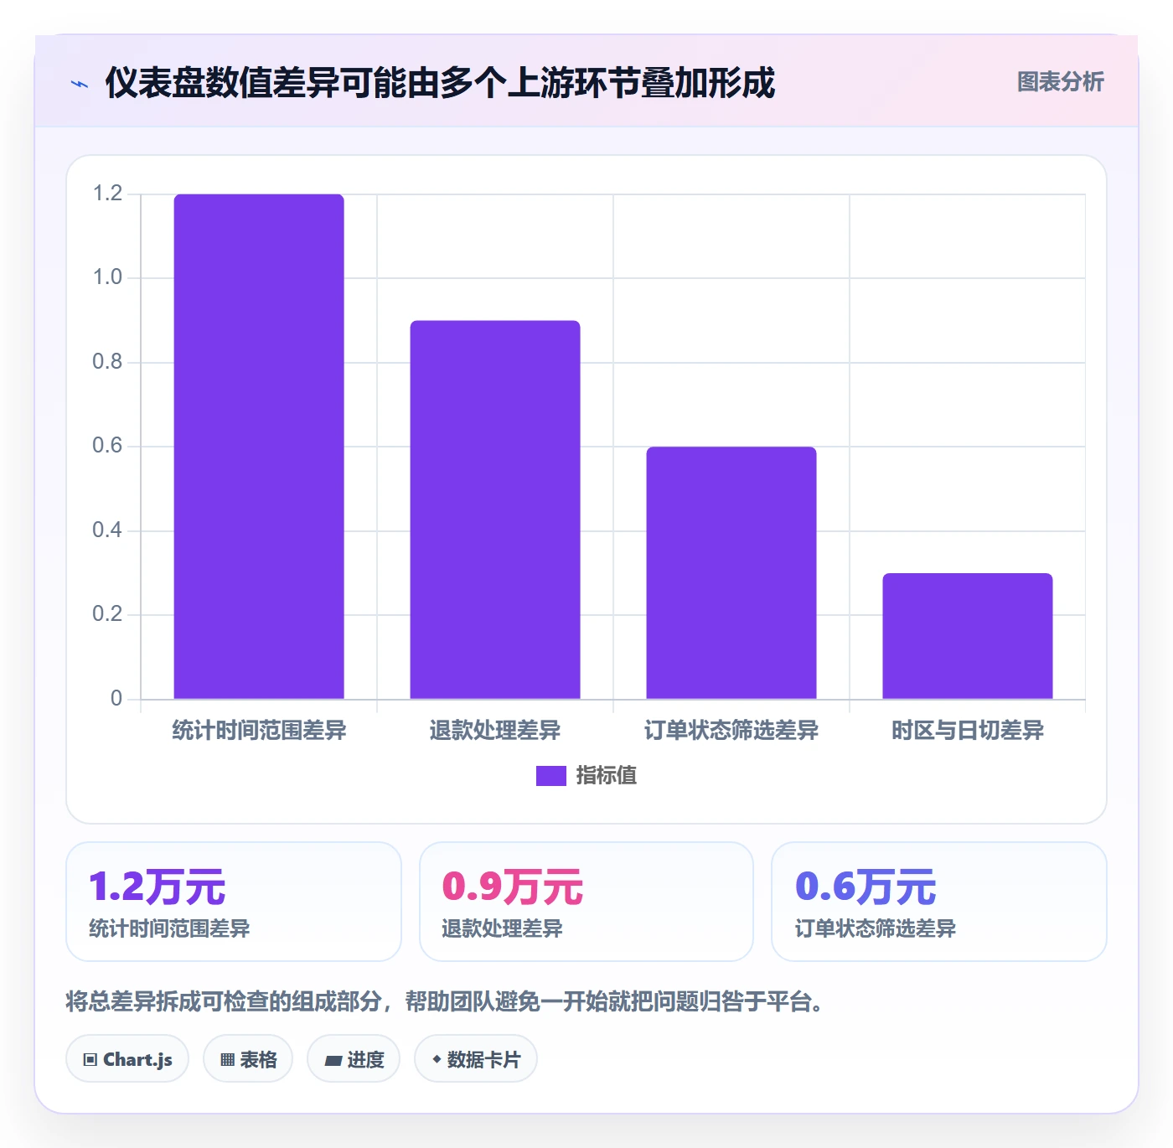This screenshot has height=1148, width=1173.
Task: Click the bar icon in 进度 chip
Action: (x=333, y=1061)
